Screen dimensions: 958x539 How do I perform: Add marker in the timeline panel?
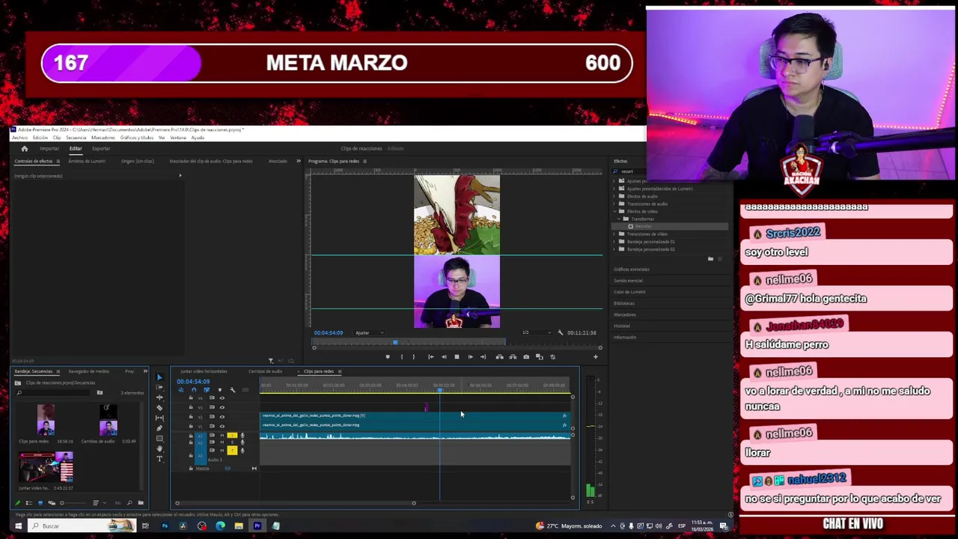point(220,389)
